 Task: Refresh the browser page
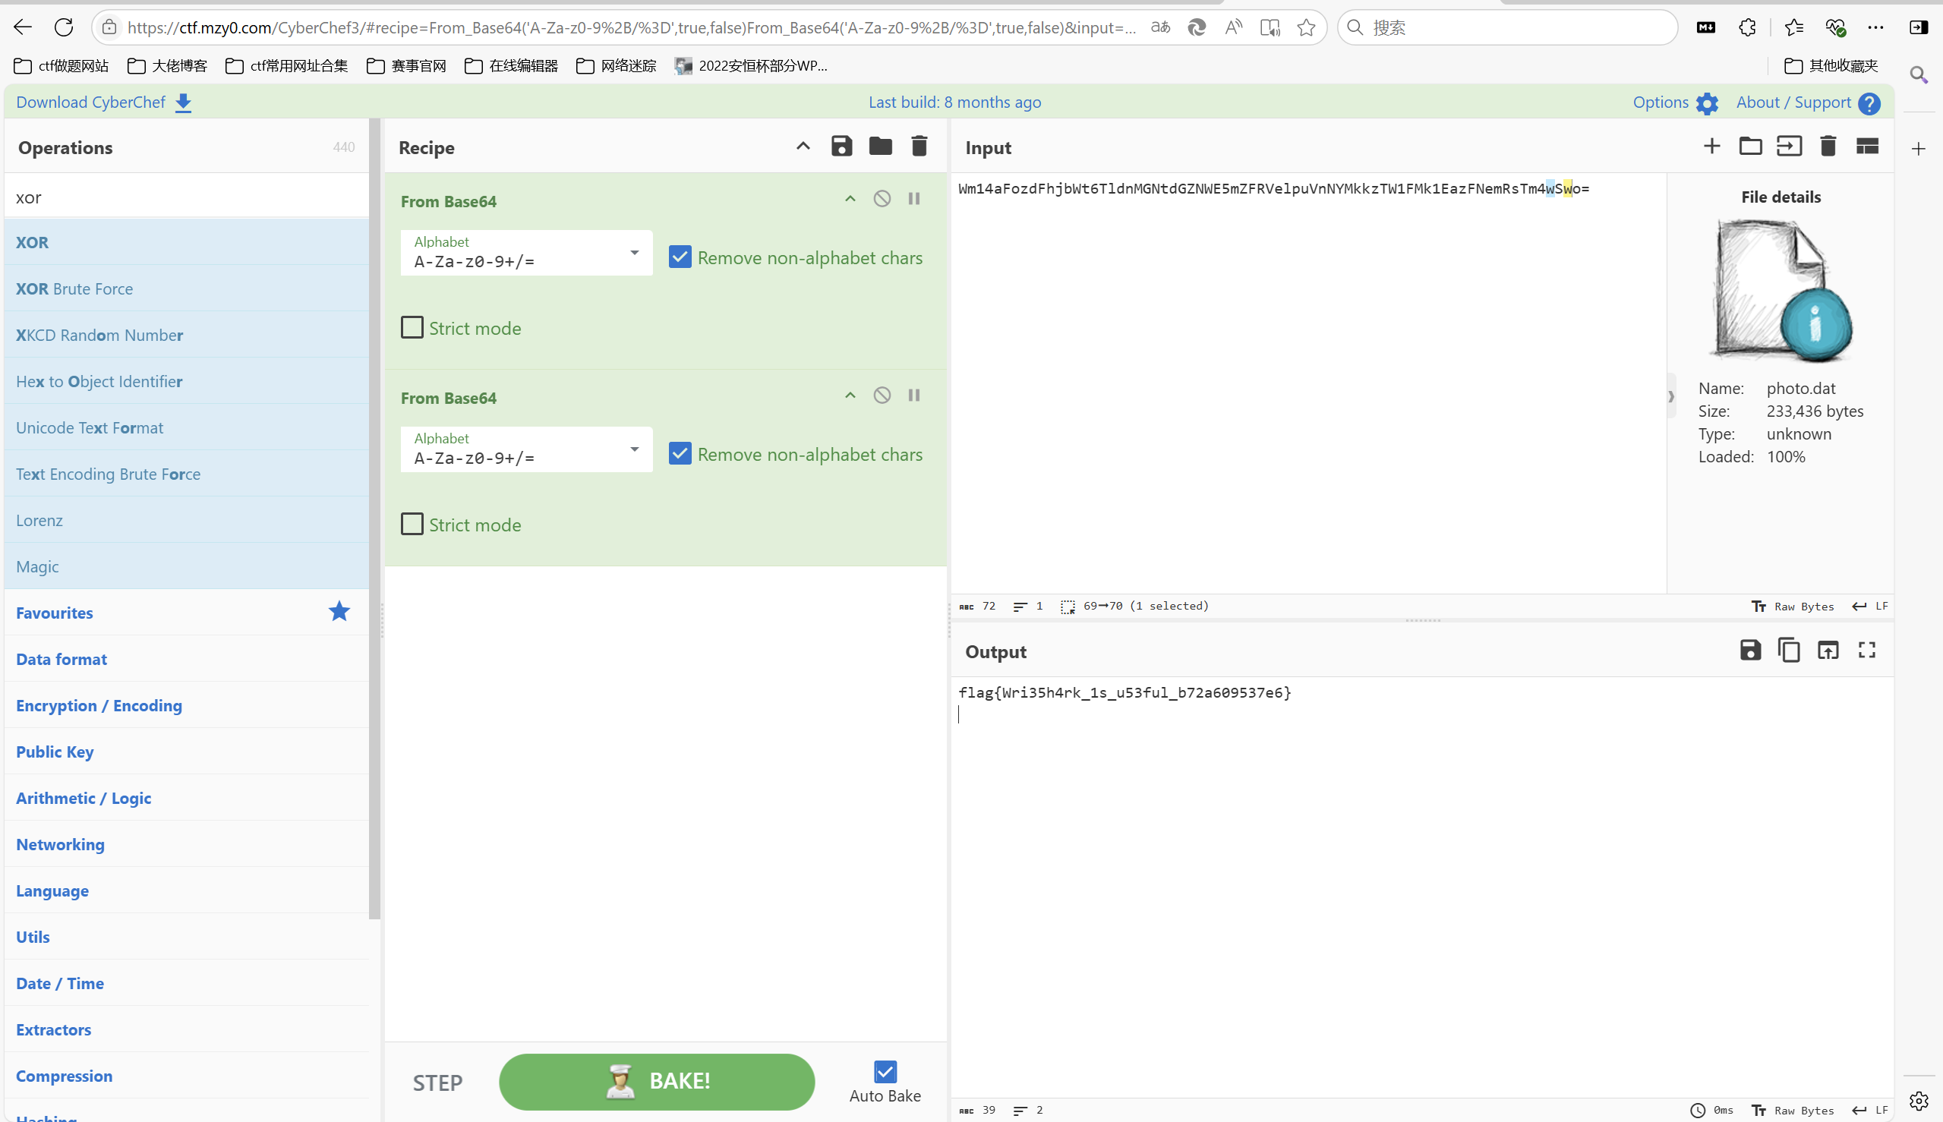coord(64,28)
